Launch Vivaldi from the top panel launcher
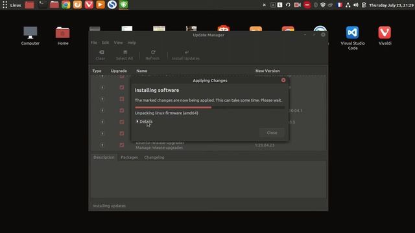Screen dimensions: 415x233 [x=89, y=5]
